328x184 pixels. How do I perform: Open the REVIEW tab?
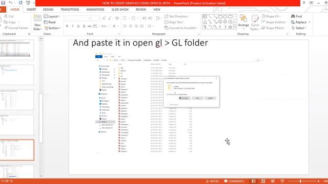coord(141,10)
